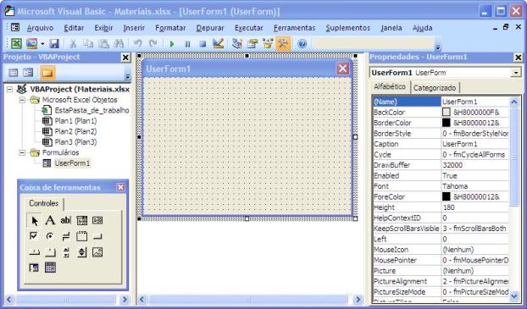This screenshot has height=309, width=527.
Task: Pick the SpinButton control in toolbox
Action: pyautogui.click(x=81, y=252)
